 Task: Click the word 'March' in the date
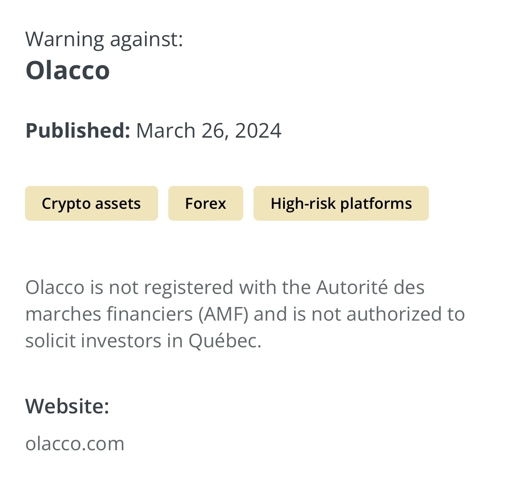point(166,130)
